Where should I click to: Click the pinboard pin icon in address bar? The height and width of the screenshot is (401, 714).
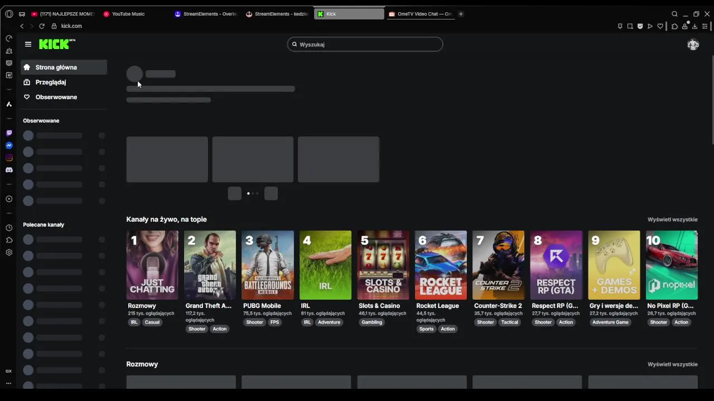tap(620, 26)
